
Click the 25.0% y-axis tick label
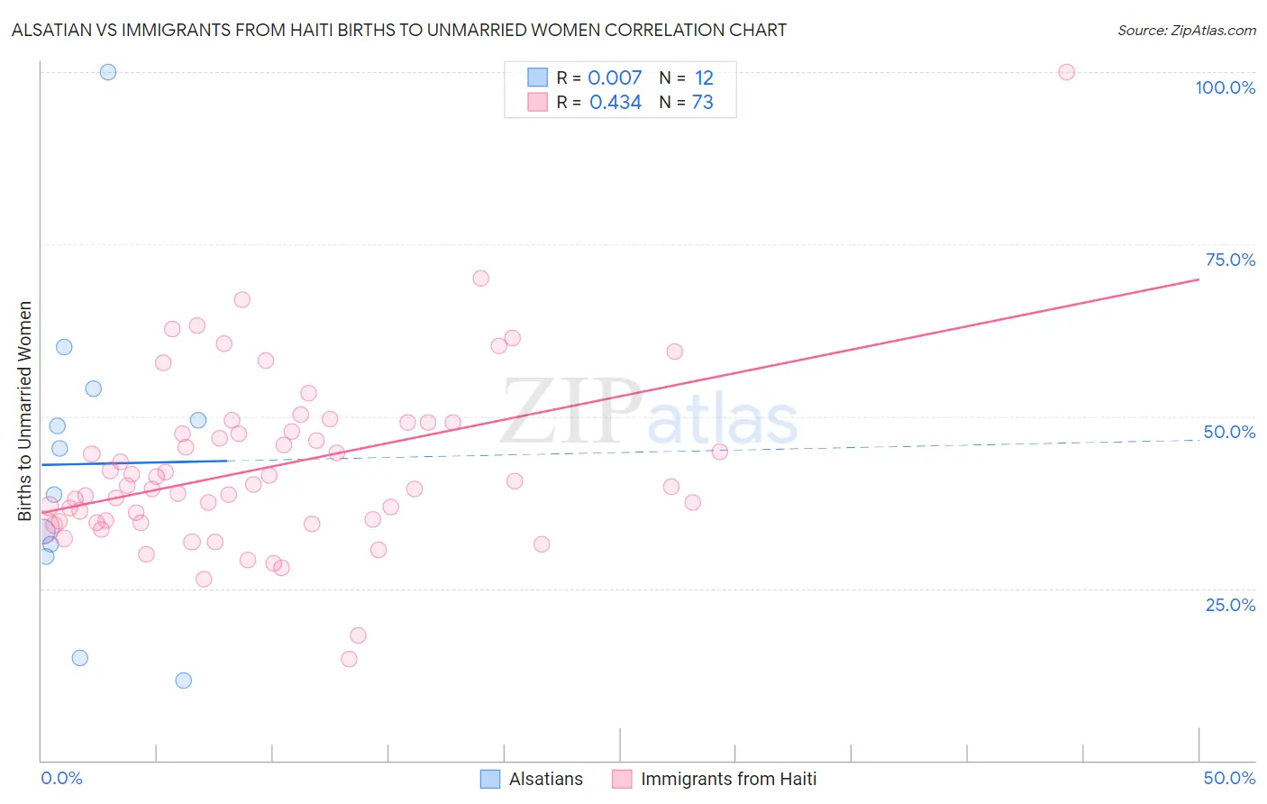point(1230,605)
